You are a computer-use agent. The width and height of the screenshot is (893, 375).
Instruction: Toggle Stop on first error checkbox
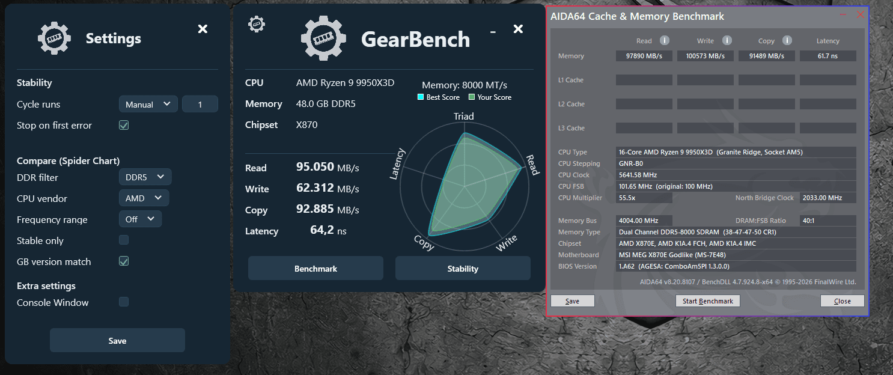(x=124, y=125)
